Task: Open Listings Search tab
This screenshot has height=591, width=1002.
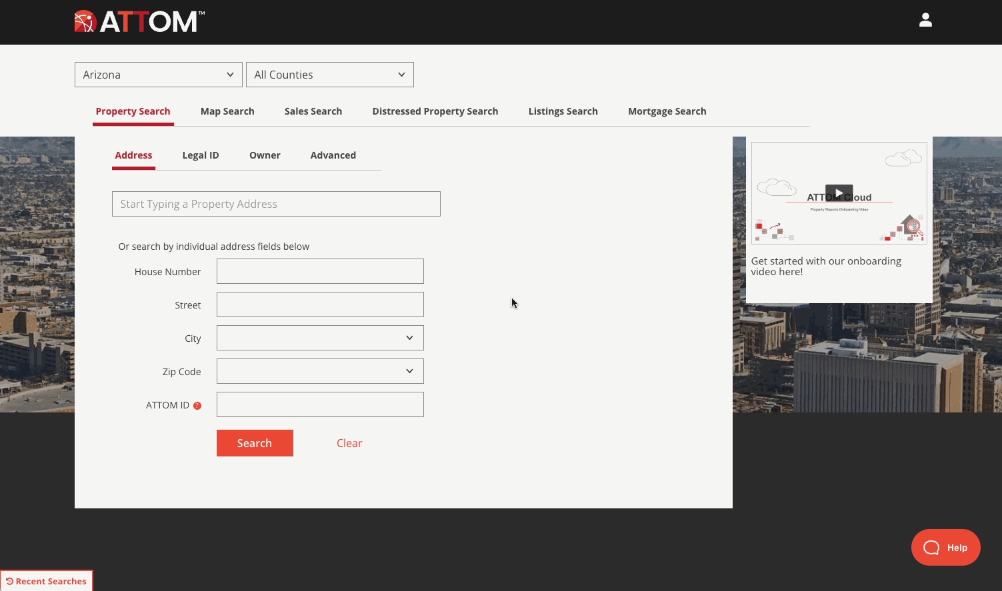Action: (563, 111)
